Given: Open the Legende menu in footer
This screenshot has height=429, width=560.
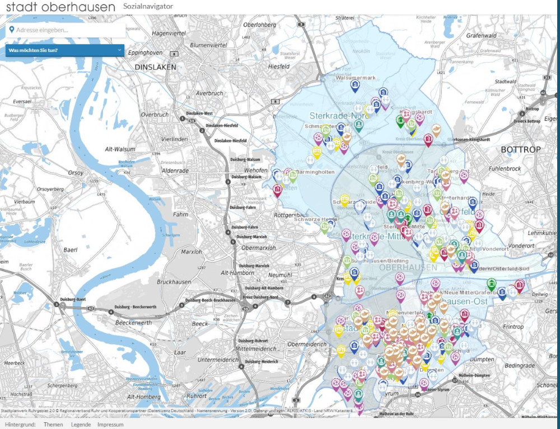Looking at the screenshot, I should pyautogui.click(x=81, y=425).
